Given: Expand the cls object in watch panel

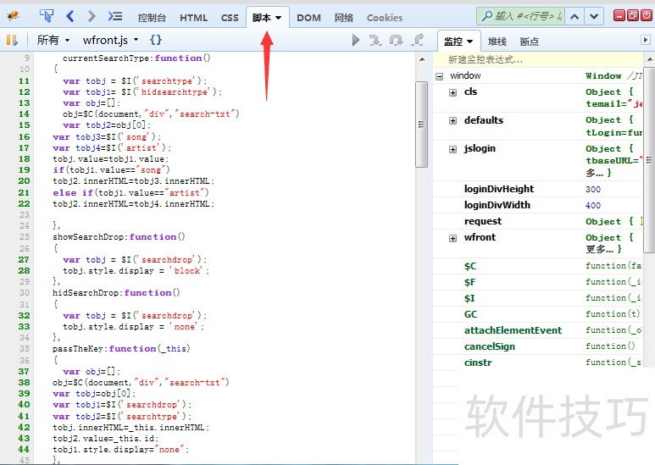Looking at the screenshot, I should pyautogui.click(x=452, y=92).
